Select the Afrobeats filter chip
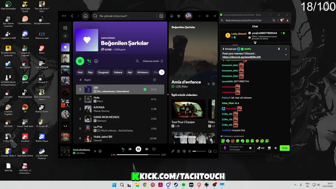Viewport: 336px width, 189px height. [x=143, y=72]
